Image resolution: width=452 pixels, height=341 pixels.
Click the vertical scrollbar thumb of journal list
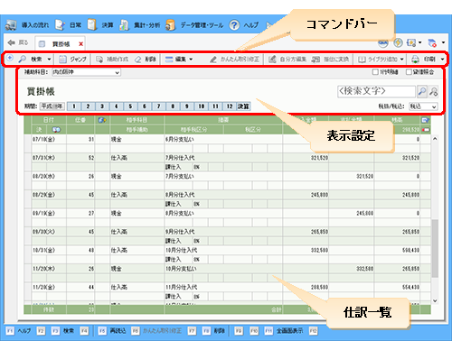[435, 248]
